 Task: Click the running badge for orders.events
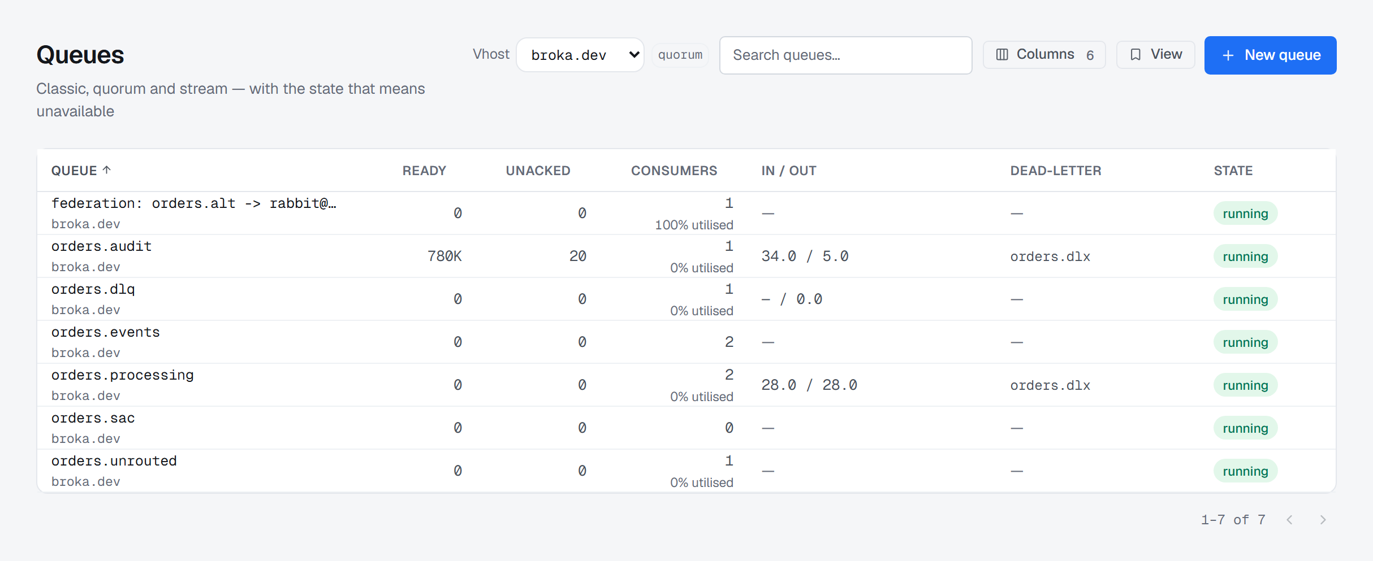pyautogui.click(x=1245, y=342)
